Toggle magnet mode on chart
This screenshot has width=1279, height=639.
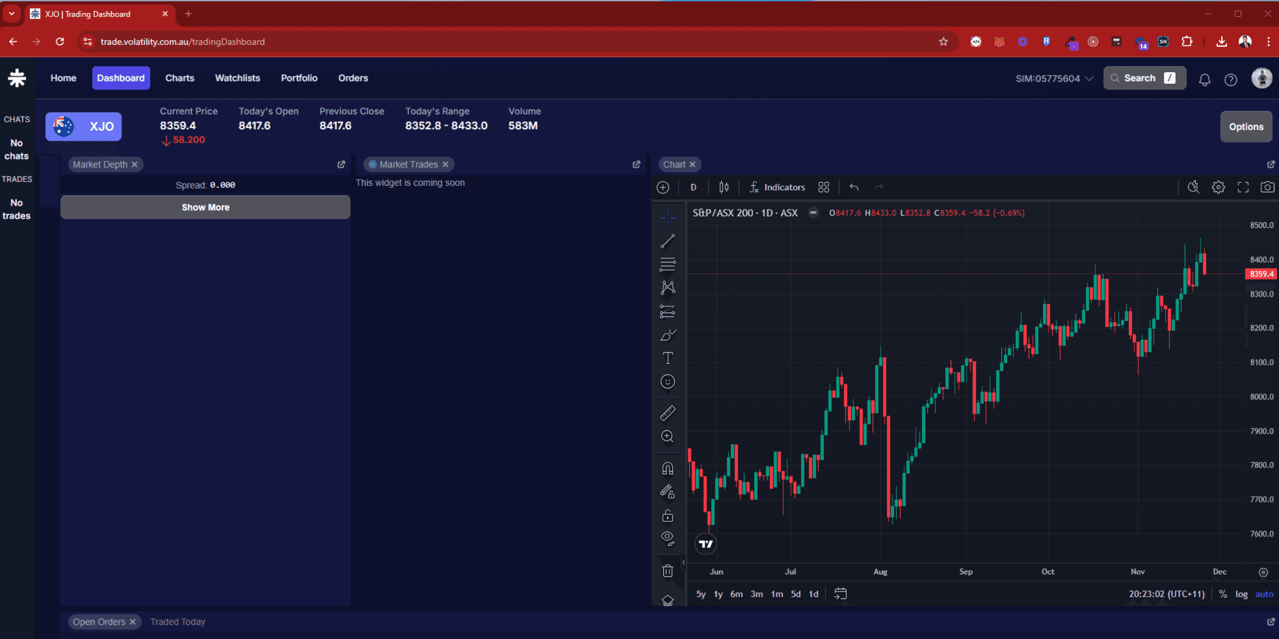click(668, 468)
